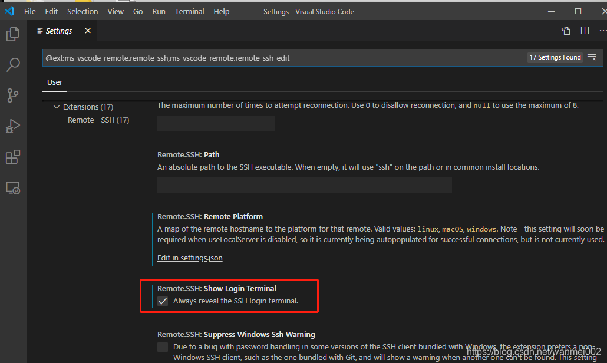Open the Selection menu
The image size is (607, 363).
point(83,12)
